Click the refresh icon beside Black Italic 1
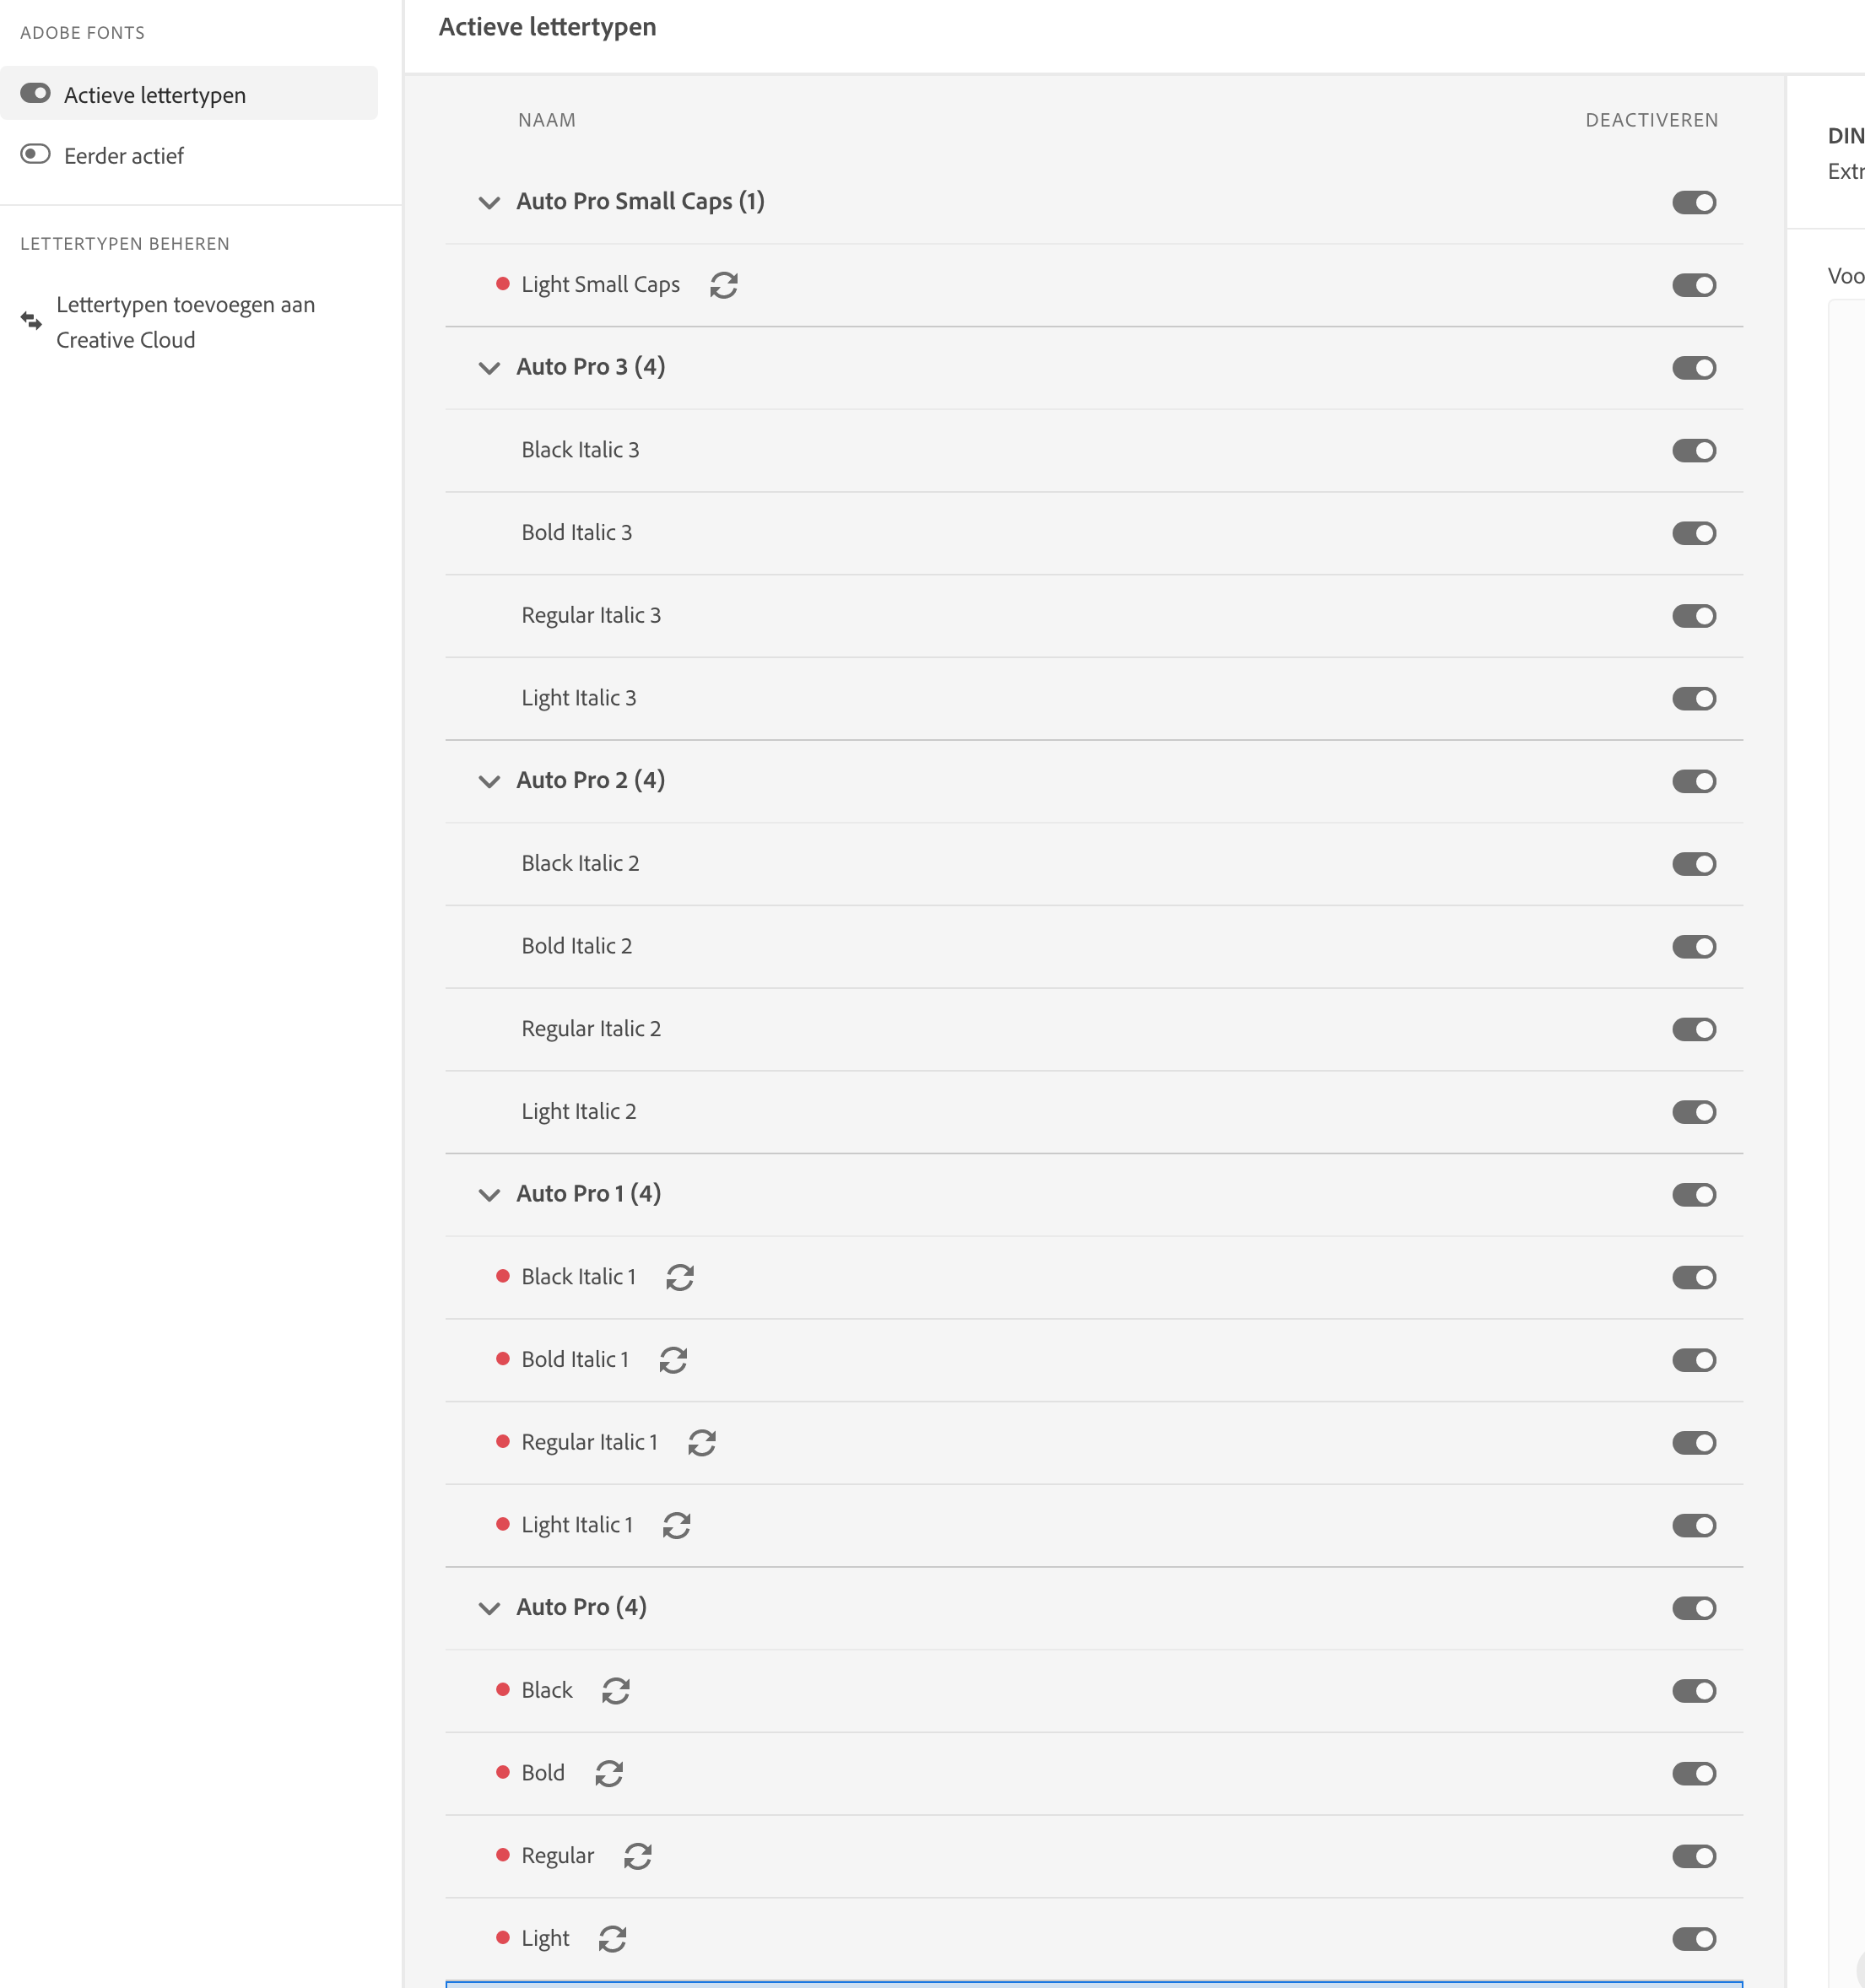The height and width of the screenshot is (1988, 1865). [x=680, y=1277]
